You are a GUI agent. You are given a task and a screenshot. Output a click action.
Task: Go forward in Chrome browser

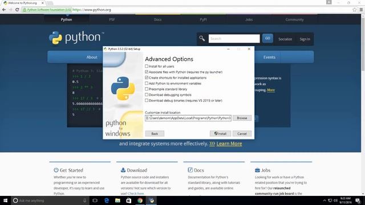[10, 10]
